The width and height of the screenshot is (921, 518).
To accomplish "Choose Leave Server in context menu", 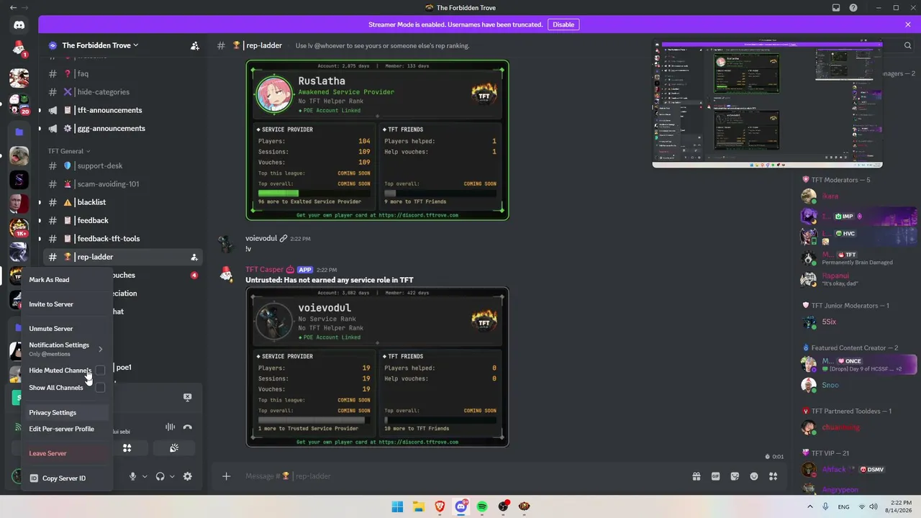I will click(x=66, y=453).
